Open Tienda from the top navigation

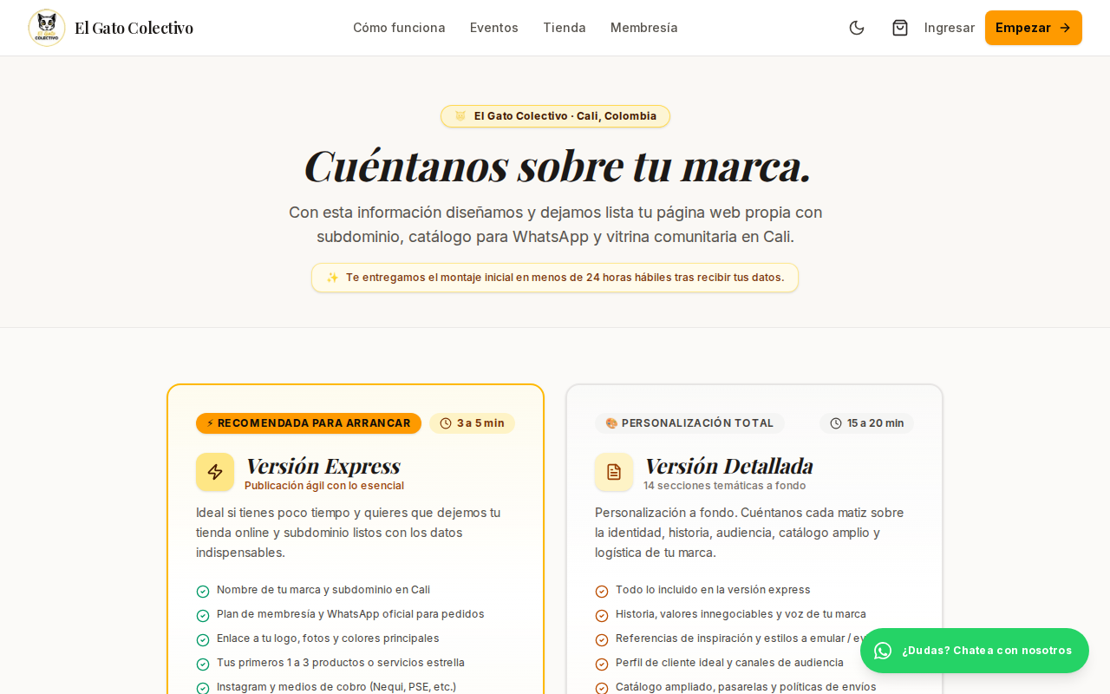coord(565,28)
